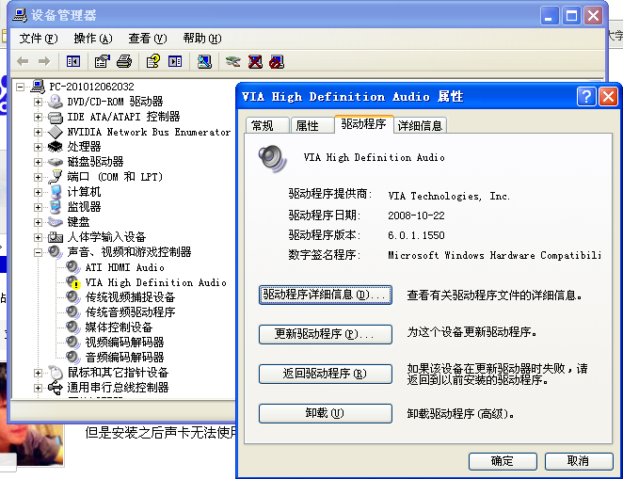Select the monitor category icon
This screenshot has height=479, width=623.
[x=56, y=207]
